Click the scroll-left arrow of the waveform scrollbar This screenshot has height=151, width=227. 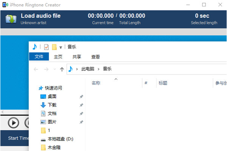3,112
